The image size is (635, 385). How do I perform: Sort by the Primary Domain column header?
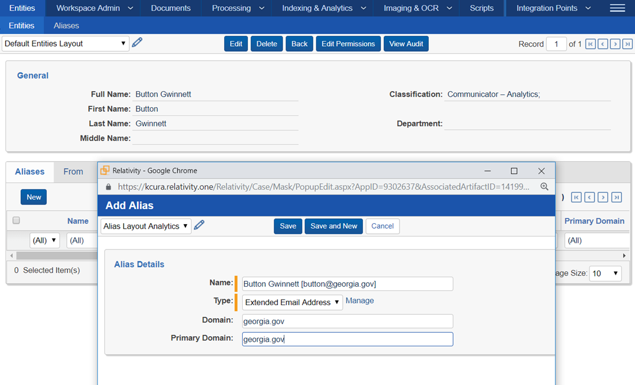(x=594, y=221)
